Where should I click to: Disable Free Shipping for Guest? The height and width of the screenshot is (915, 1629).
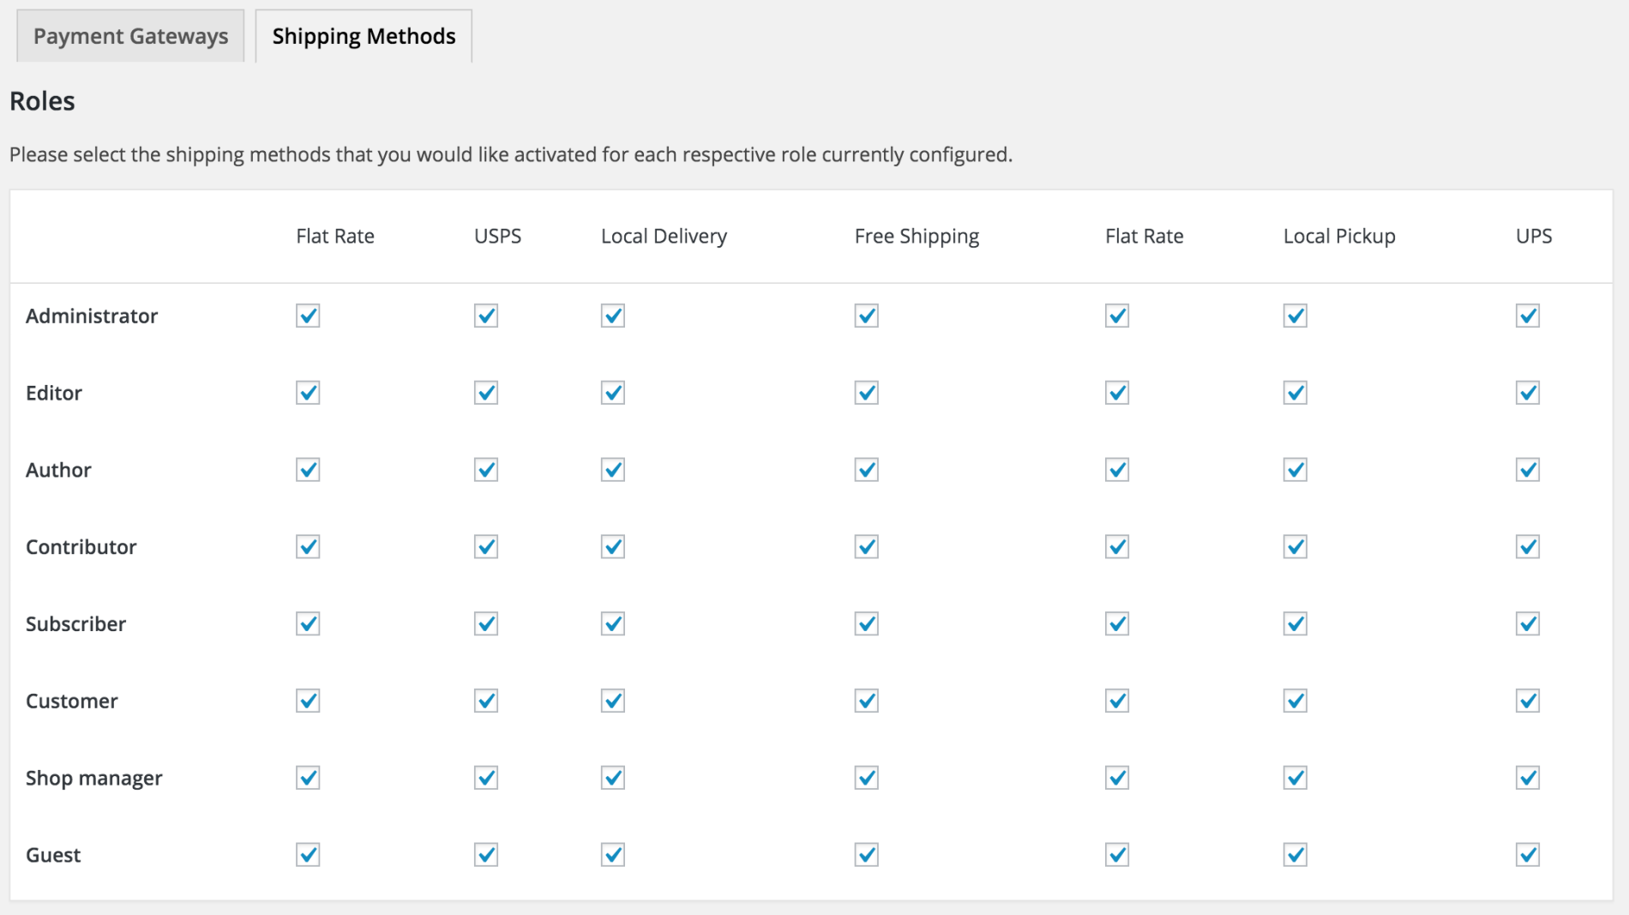tap(866, 854)
